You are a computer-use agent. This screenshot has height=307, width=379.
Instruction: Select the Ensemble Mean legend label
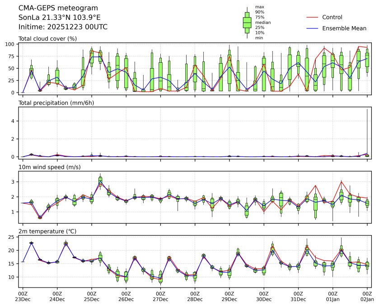(x=344, y=28)
